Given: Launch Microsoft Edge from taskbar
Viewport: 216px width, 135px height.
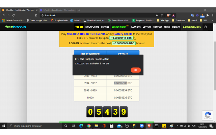Looking at the screenshot, I should pos(81,126).
